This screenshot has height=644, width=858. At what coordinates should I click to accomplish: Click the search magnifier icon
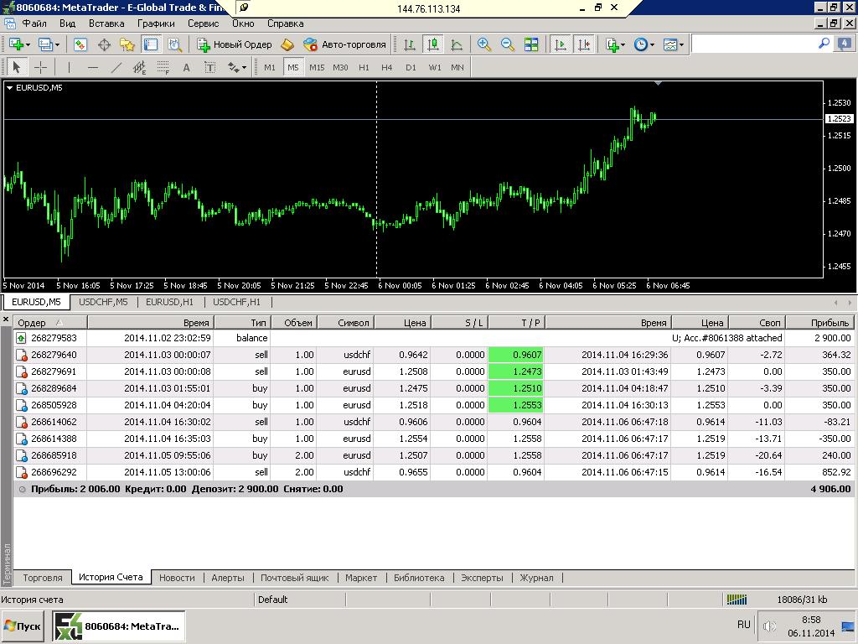pyautogui.click(x=824, y=44)
